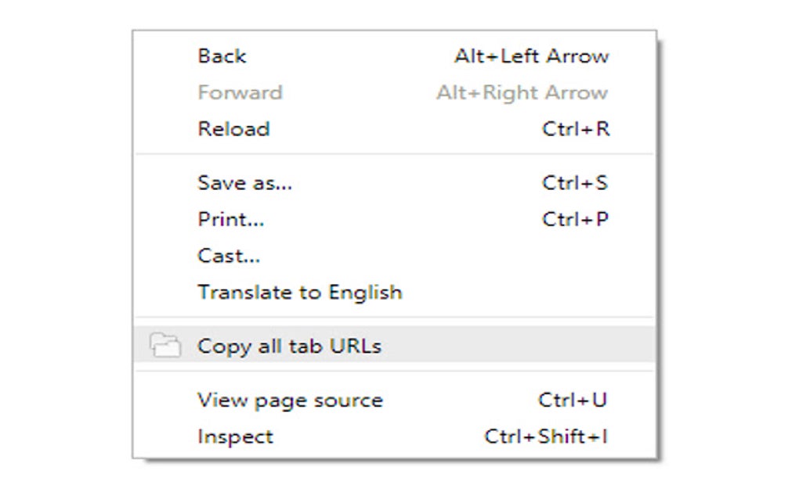Click the greyed-out Forward entry
Screen dimensions: 799x499
coord(240,92)
